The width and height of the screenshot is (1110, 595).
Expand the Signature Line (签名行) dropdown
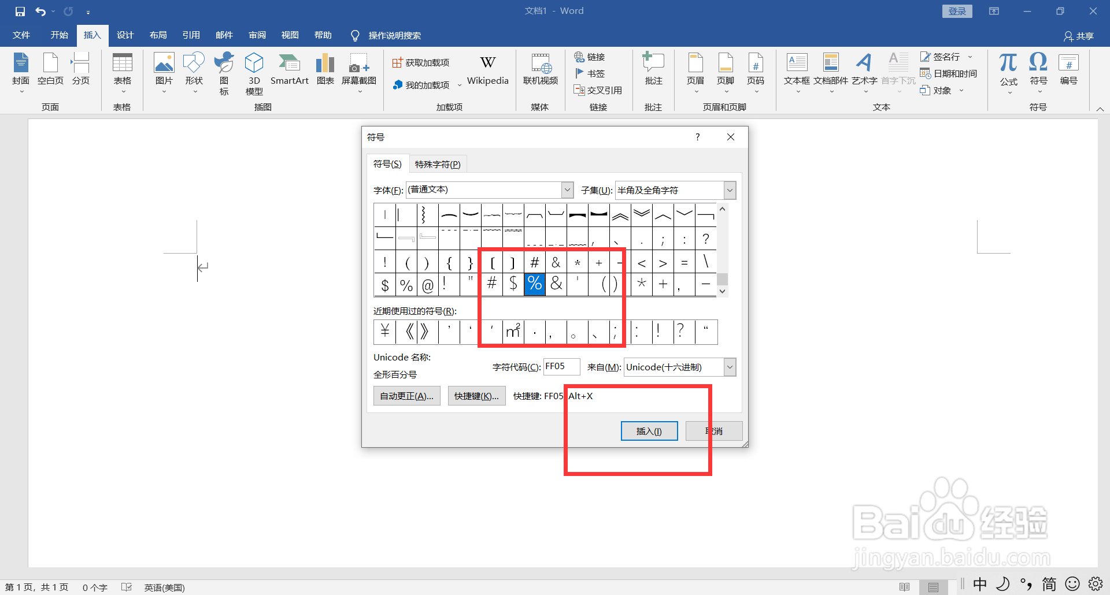970,57
